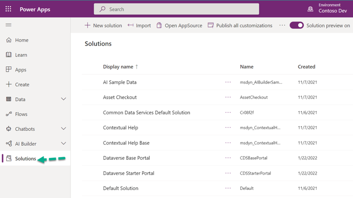The image size is (353, 198).
Task: Open more options for AI Sample Data
Action: tap(228, 82)
